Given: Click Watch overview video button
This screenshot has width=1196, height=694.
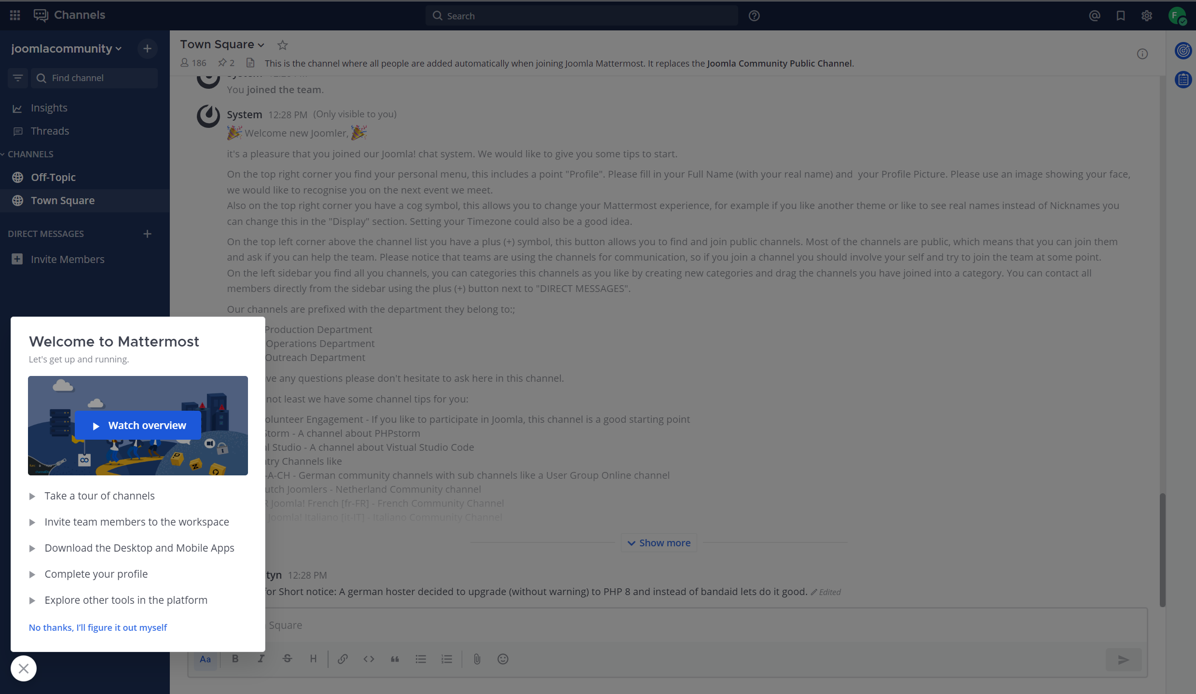Looking at the screenshot, I should 138,425.
